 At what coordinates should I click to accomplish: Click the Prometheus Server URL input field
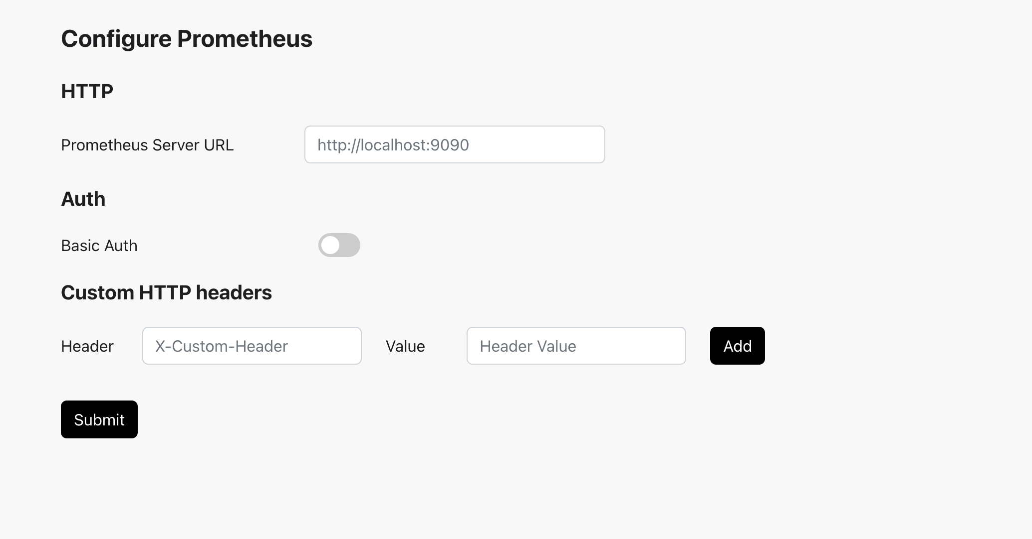(454, 144)
